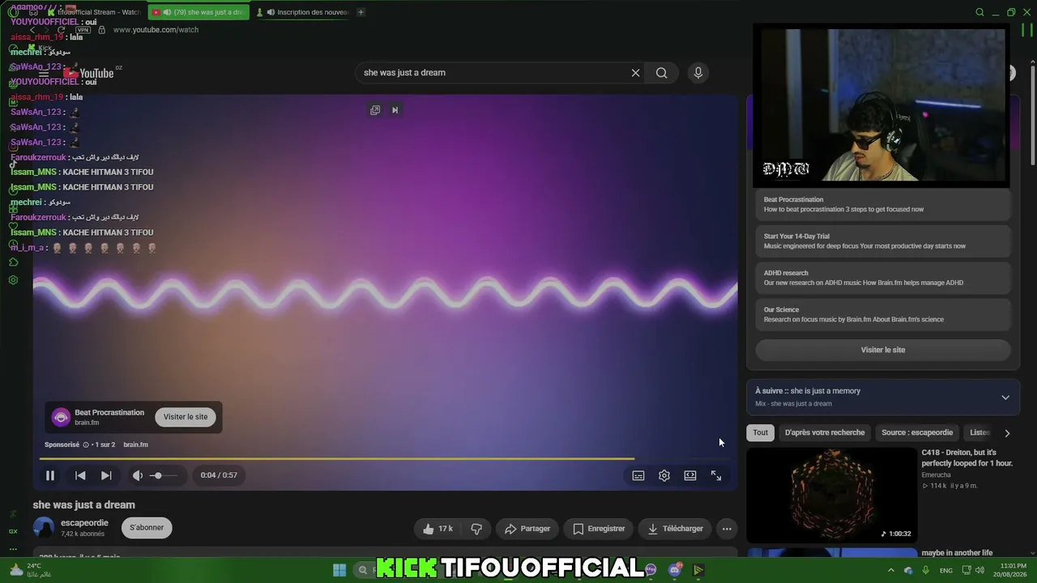Like the video with 17 k likes

(437, 529)
